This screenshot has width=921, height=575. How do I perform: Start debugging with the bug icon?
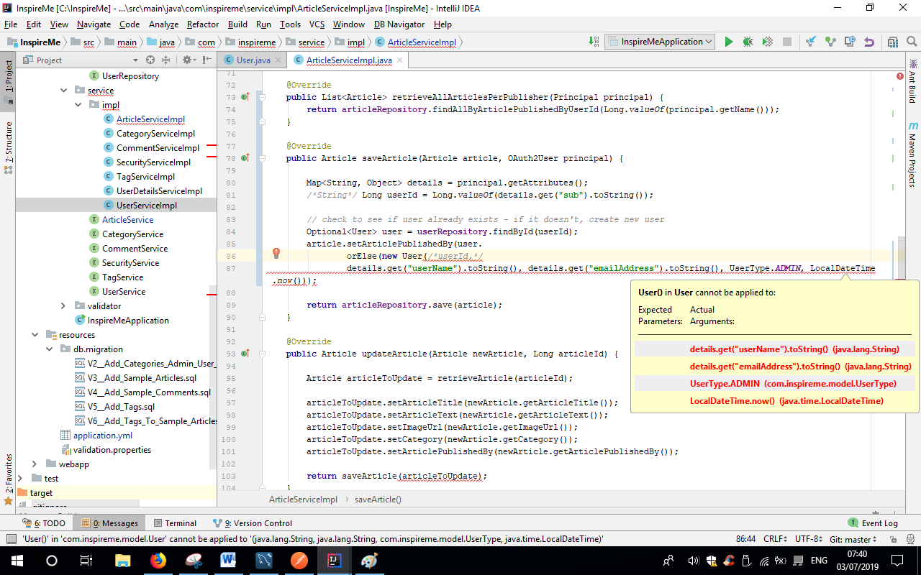point(748,42)
